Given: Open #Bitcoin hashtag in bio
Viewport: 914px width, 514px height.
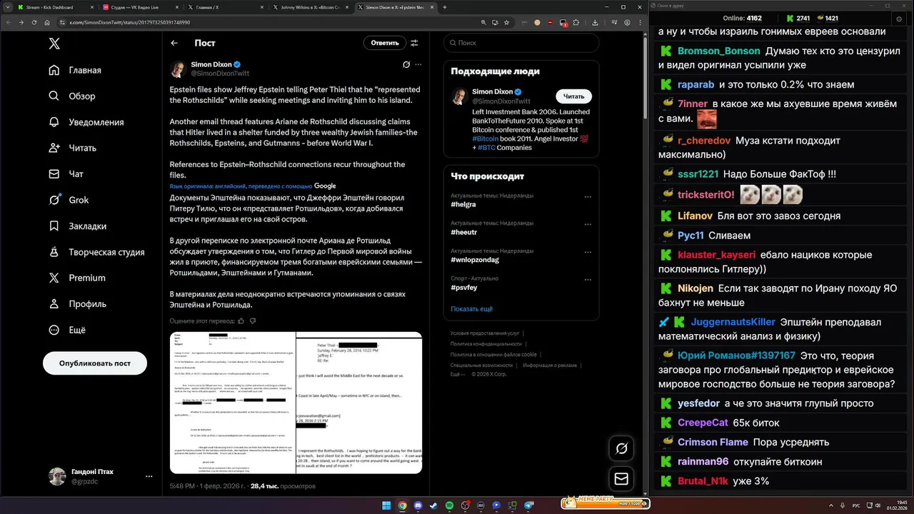Looking at the screenshot, I should [486, 138].
